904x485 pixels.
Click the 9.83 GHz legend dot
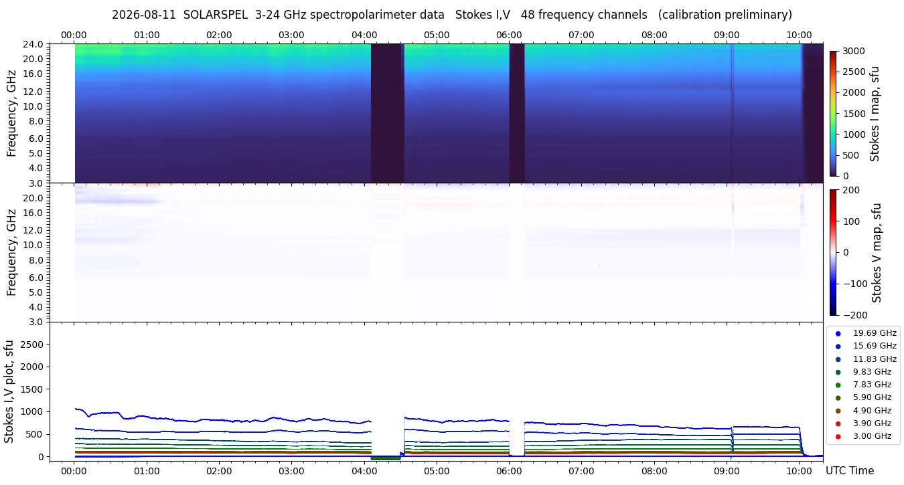tap(838, 372)
